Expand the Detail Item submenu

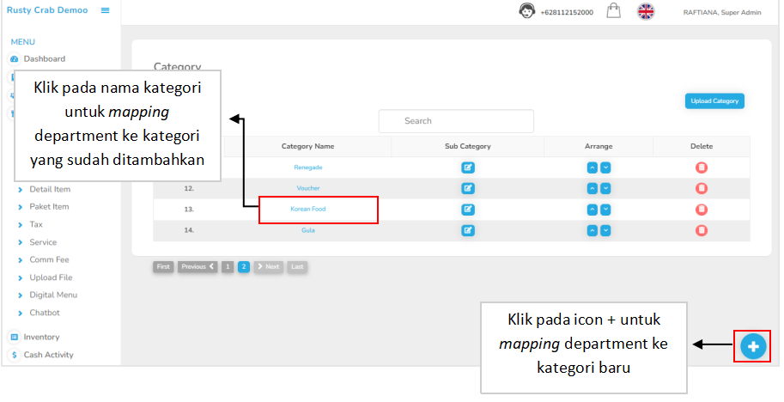click(x=50, y=189)
